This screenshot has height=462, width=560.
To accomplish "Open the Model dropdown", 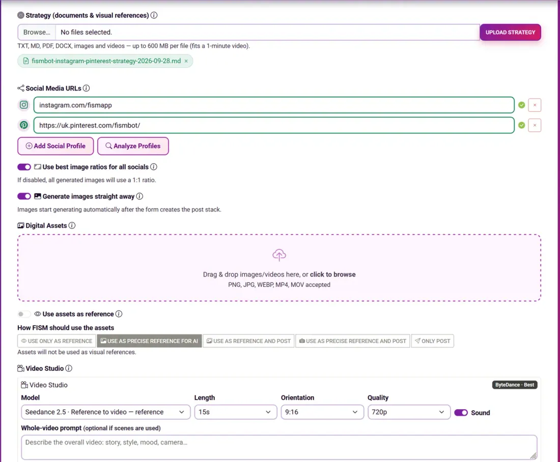I will [106, 412].
